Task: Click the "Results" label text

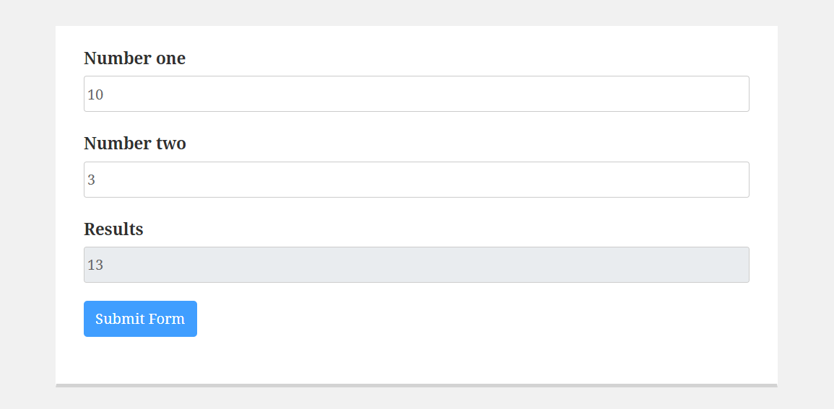Action: coord(113,229)
